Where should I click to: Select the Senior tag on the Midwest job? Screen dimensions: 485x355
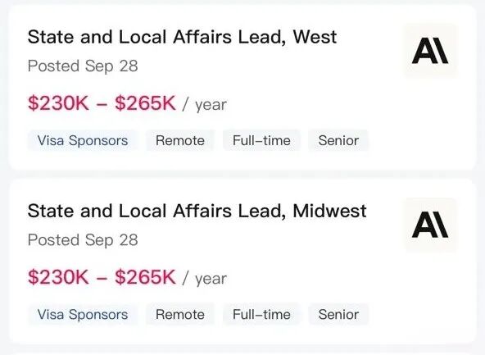[x=338, y=315]
